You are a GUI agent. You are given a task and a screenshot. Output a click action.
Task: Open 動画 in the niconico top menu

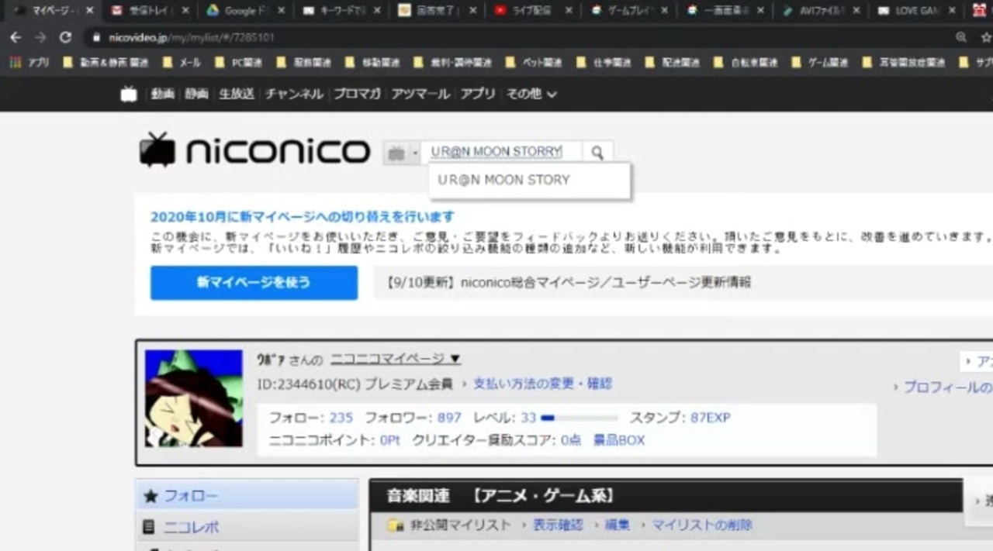(x=163, y=94)
